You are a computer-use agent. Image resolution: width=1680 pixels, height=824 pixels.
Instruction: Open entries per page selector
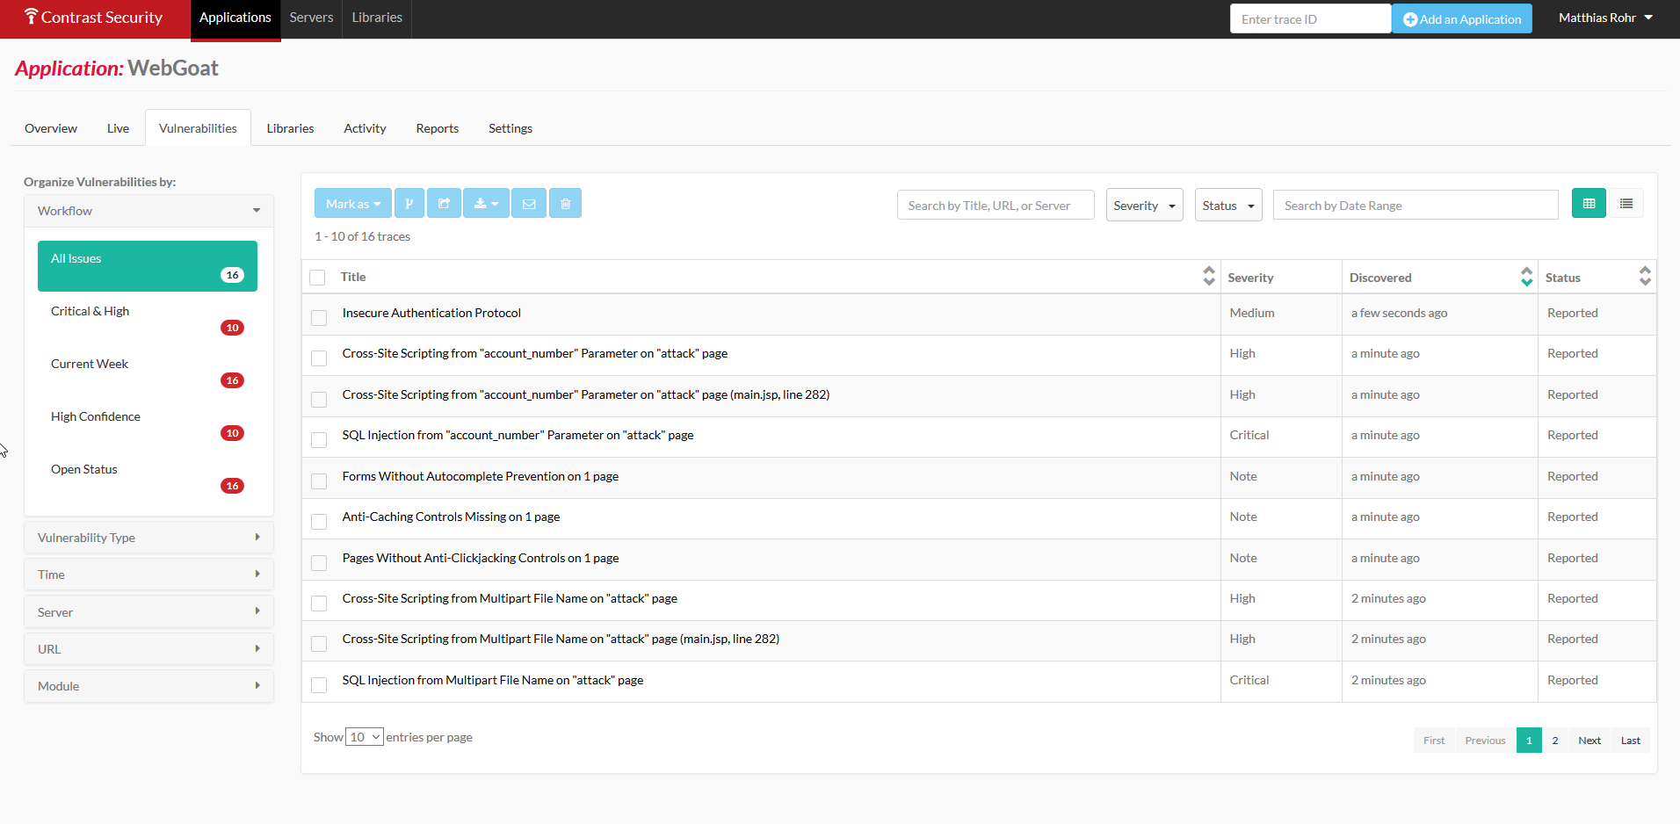click(364, 737)
